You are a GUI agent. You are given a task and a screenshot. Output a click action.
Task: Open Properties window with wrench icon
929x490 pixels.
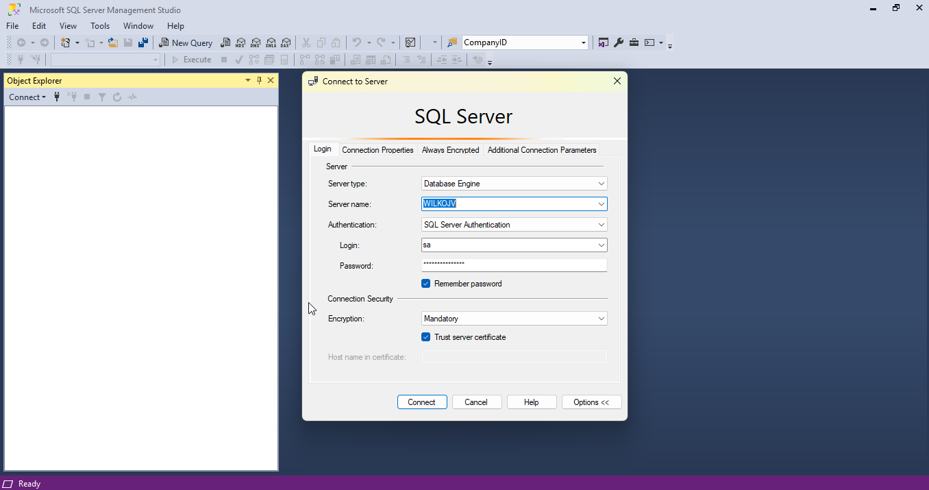[619, 42]
